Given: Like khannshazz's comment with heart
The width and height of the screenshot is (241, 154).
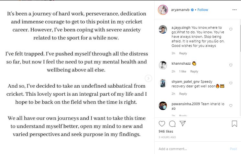Looking at the screenshot, I should [x=231, y=65].
